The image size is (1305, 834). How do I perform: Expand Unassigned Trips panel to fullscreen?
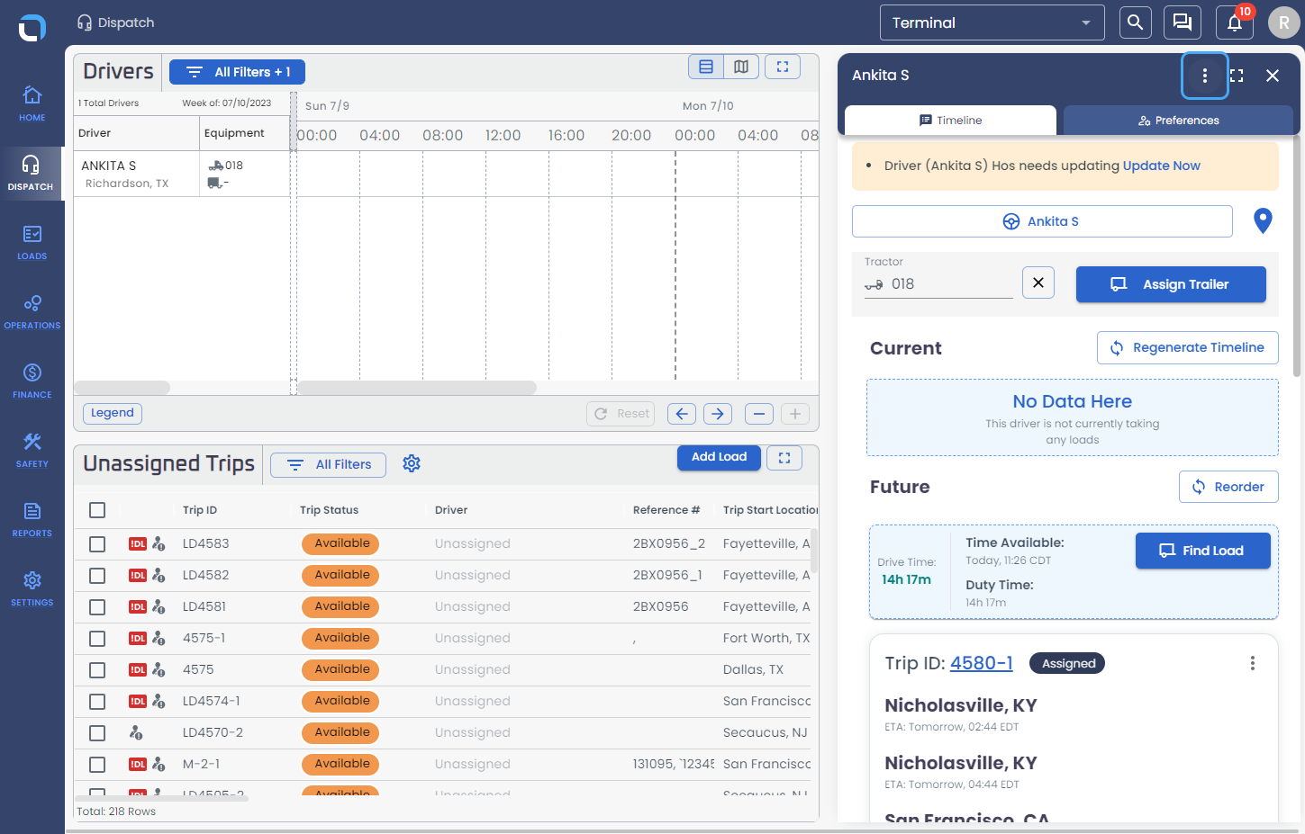point(784,458)
